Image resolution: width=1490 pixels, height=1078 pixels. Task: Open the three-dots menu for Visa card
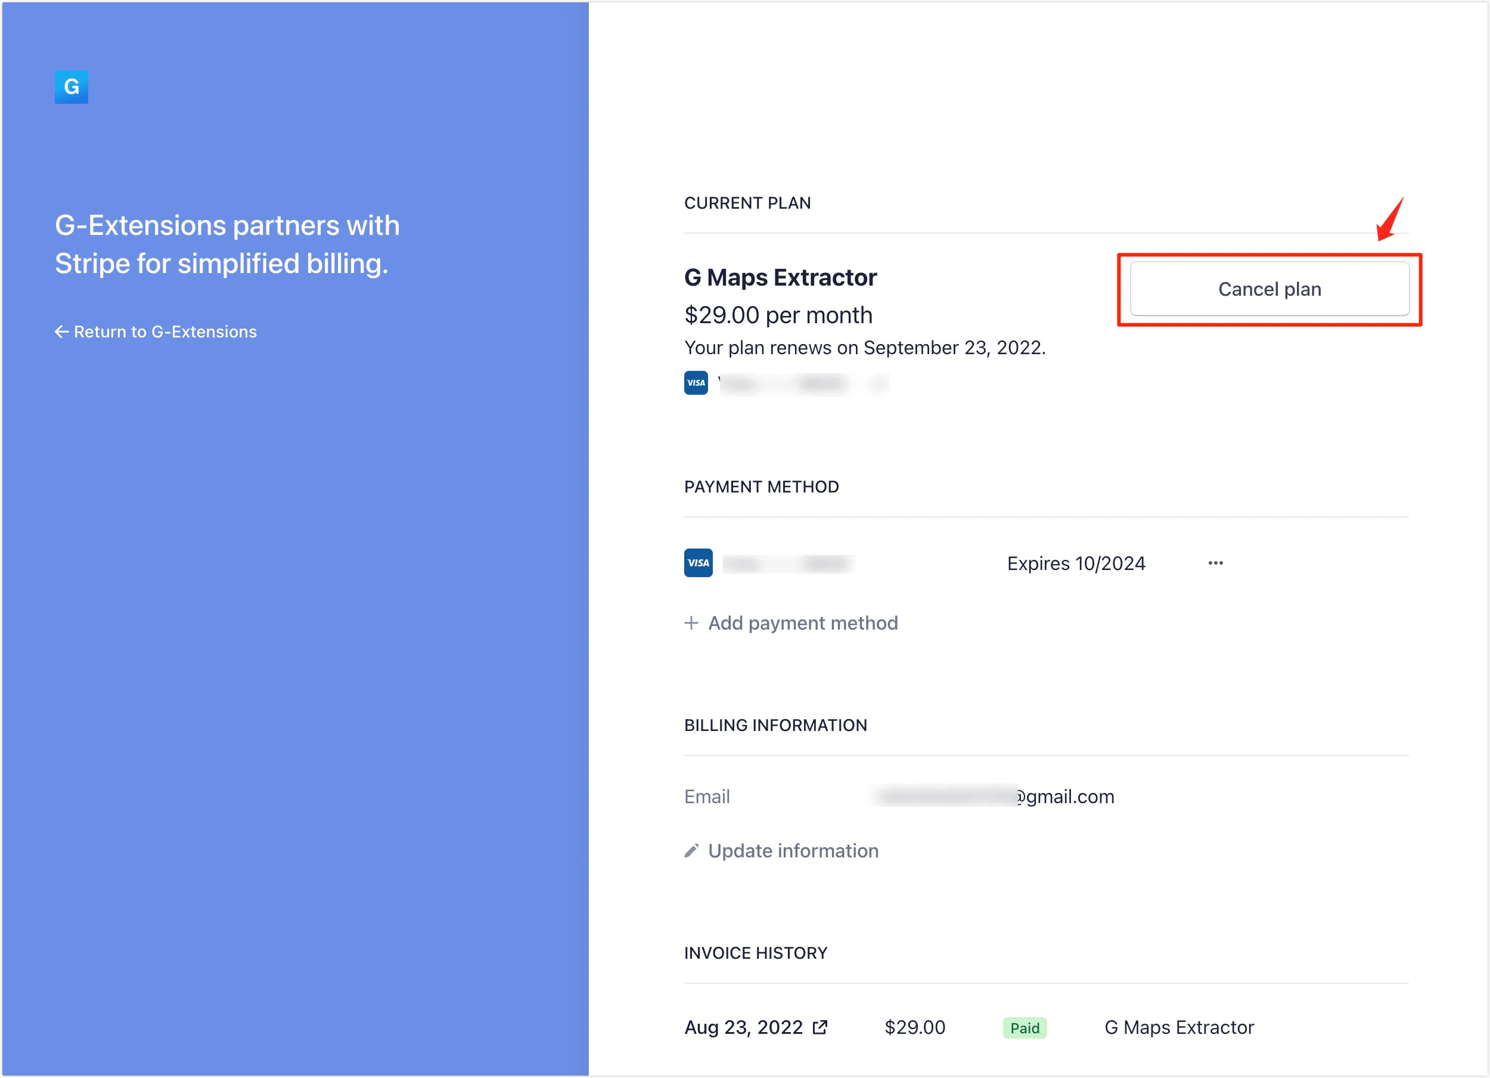click(1215, 563)
